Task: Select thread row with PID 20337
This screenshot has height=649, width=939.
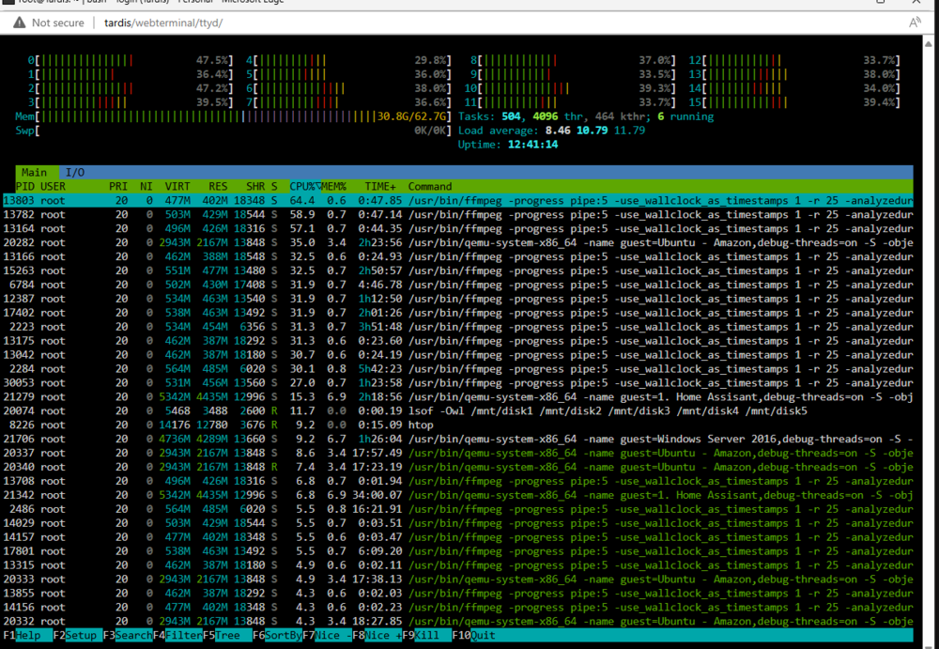Action: point(458,453)
